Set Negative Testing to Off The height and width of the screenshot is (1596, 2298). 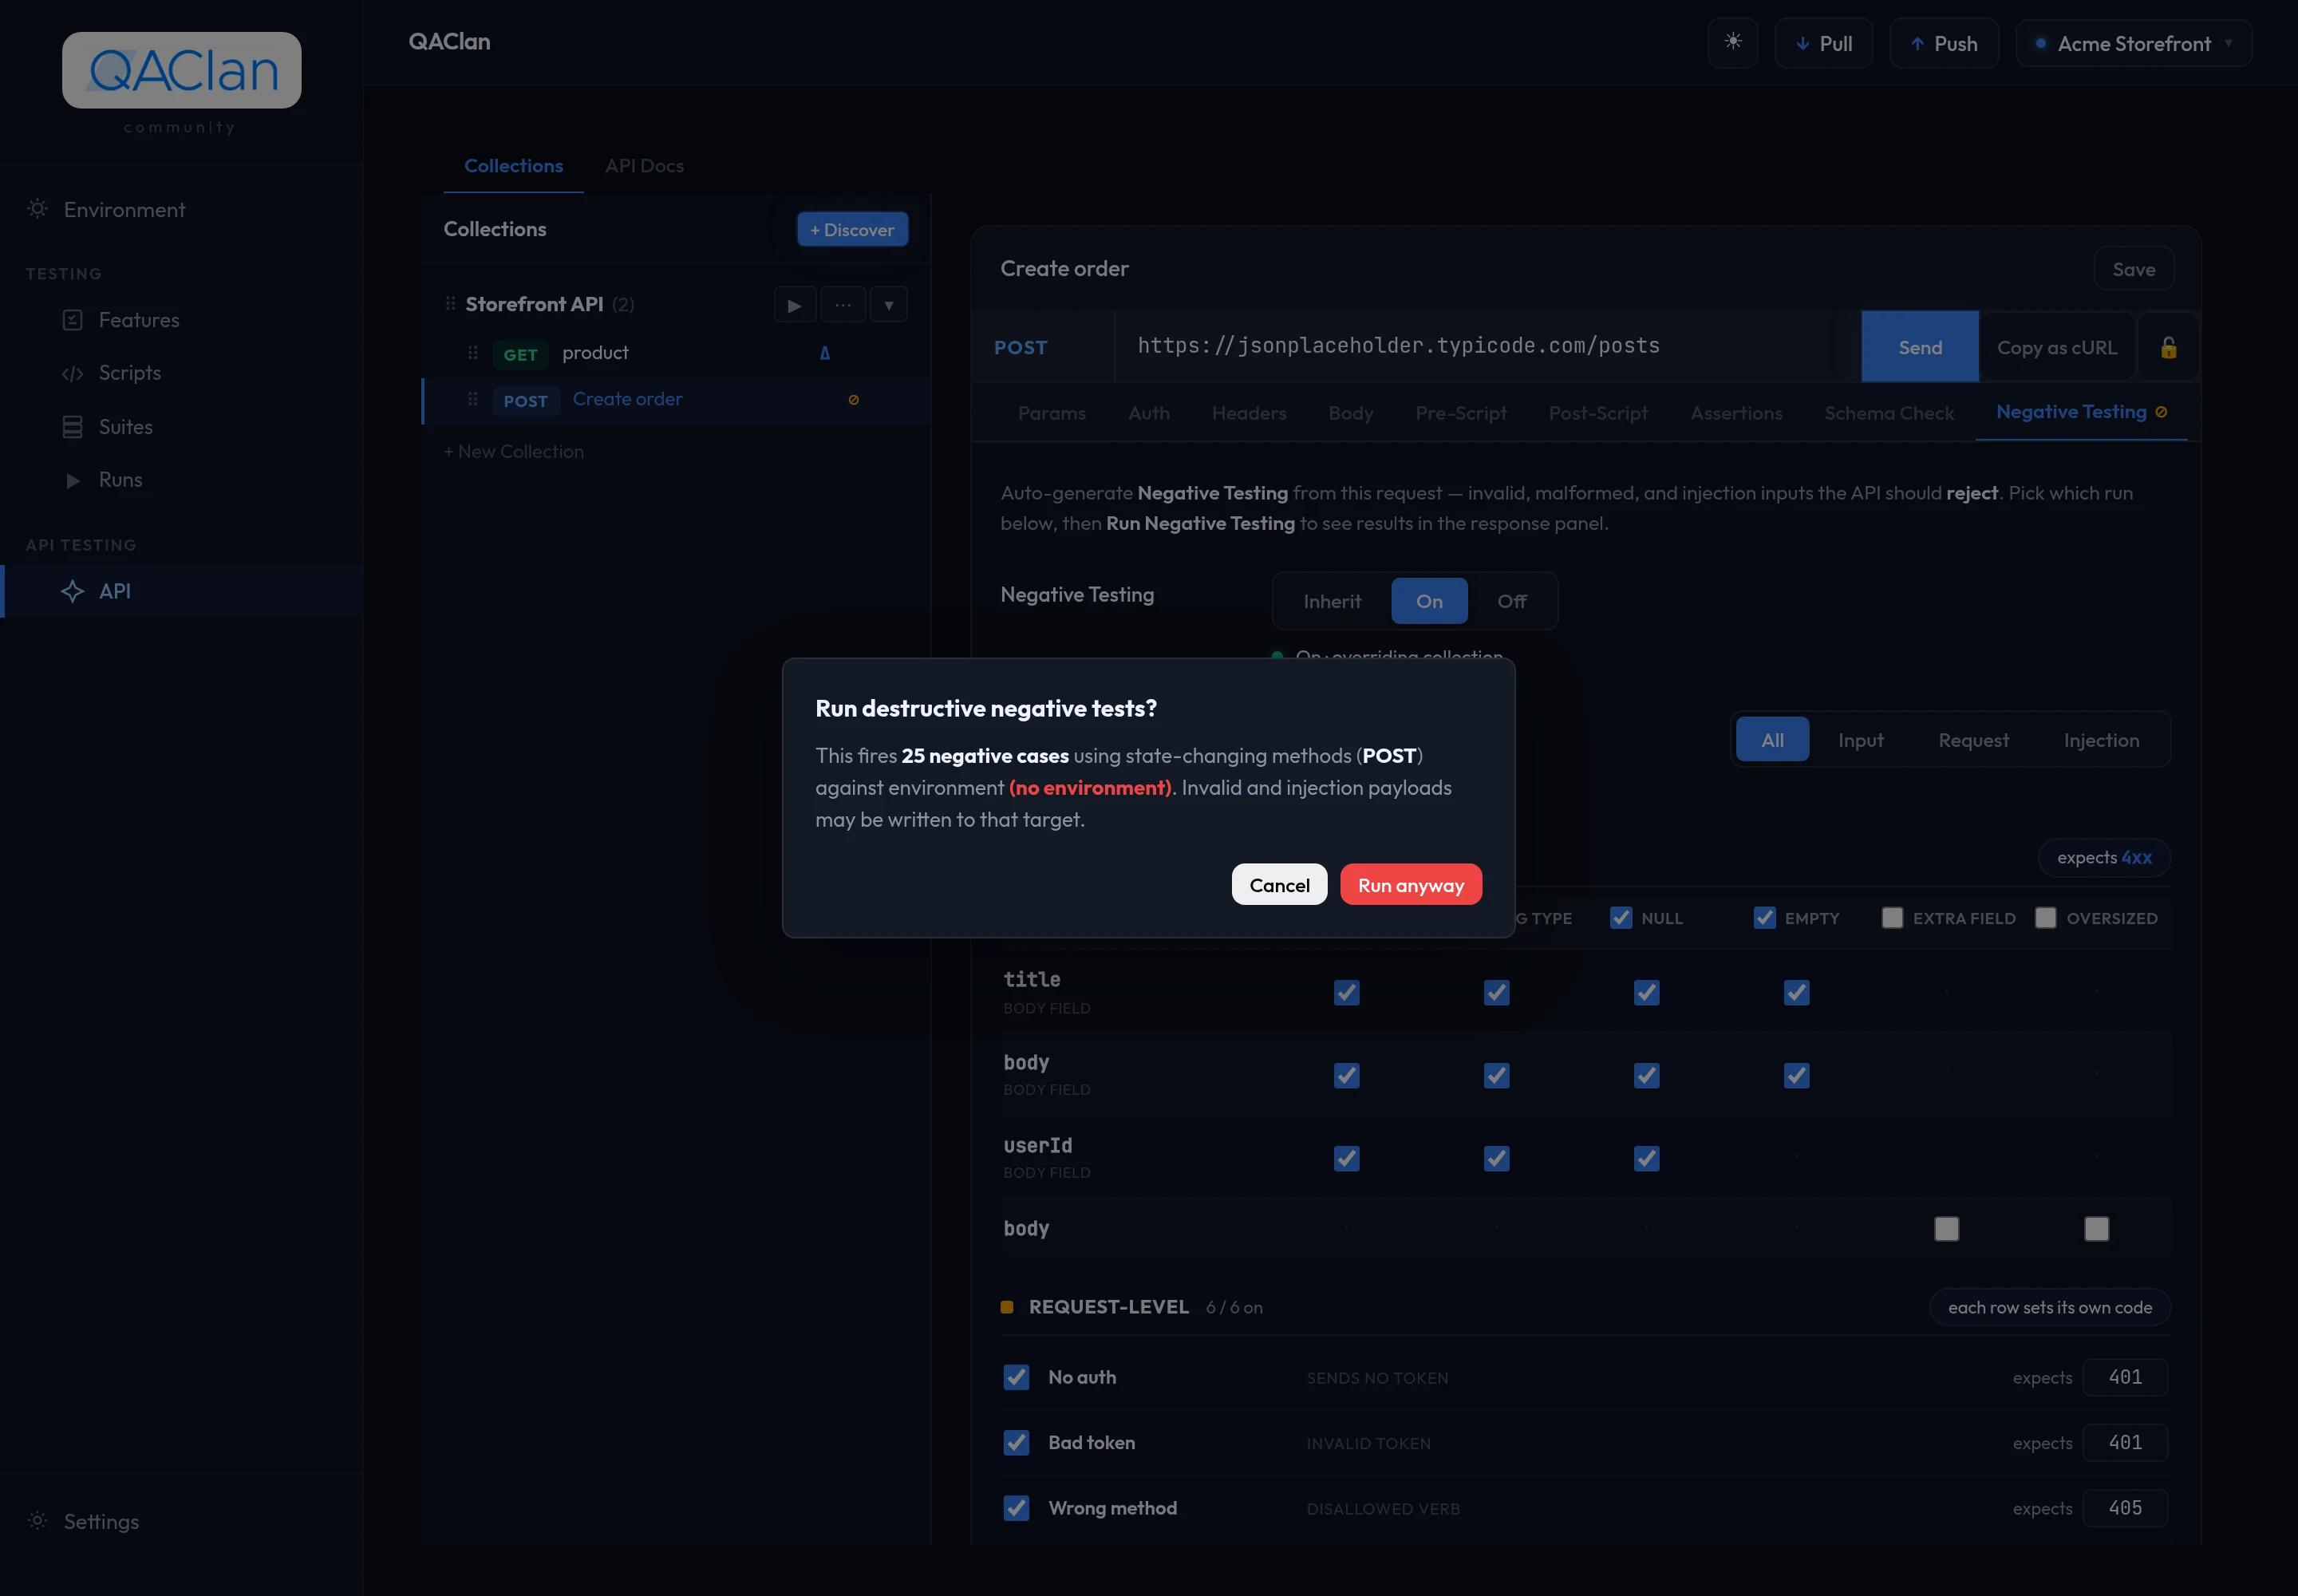click(x=1511, y=601)
